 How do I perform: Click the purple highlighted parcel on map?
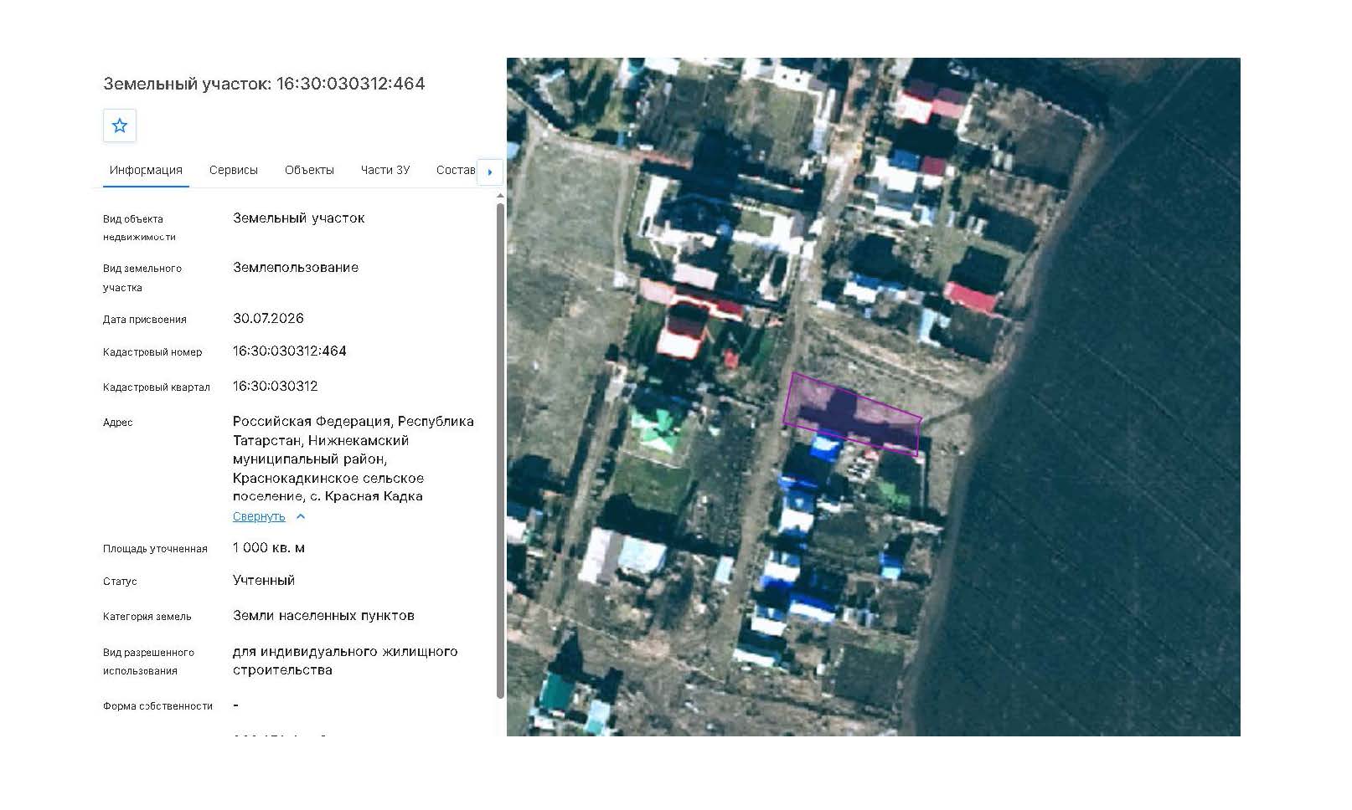853,415
